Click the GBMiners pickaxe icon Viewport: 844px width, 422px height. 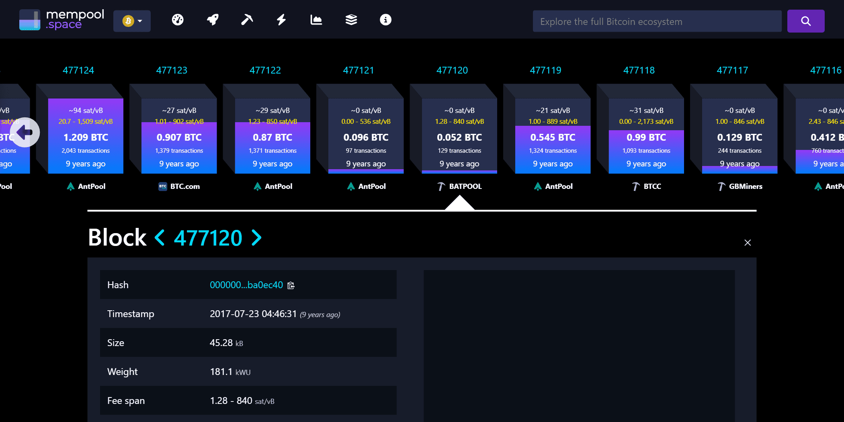721,186
